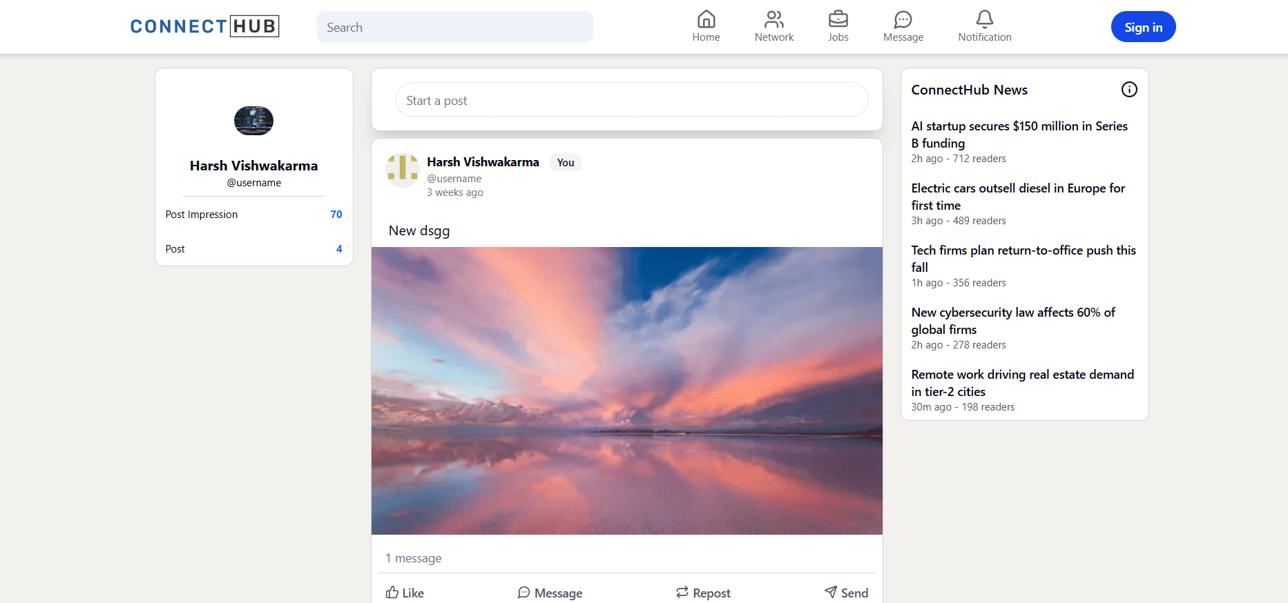Open post author name Harsh Vishwakarma
Viewport: 1288px width, 603px height.
483,162
